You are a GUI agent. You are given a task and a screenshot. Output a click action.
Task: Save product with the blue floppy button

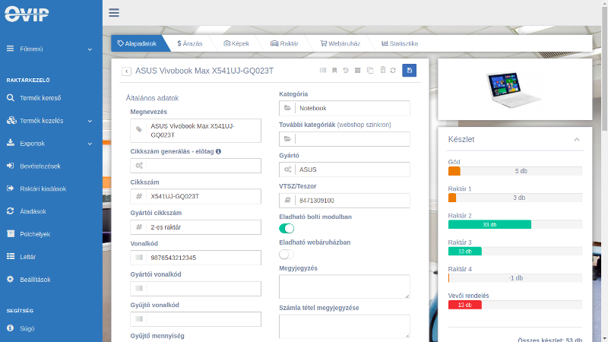click(409, 70)
